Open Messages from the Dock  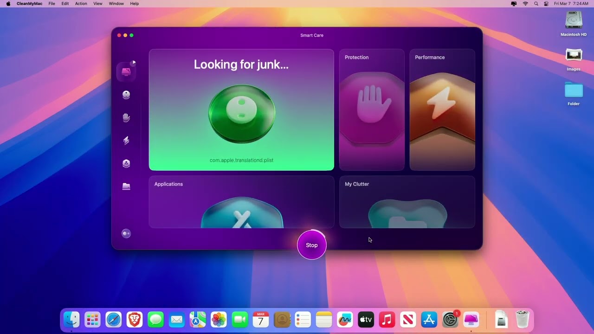pyautogui.click(x=155, y=320)
